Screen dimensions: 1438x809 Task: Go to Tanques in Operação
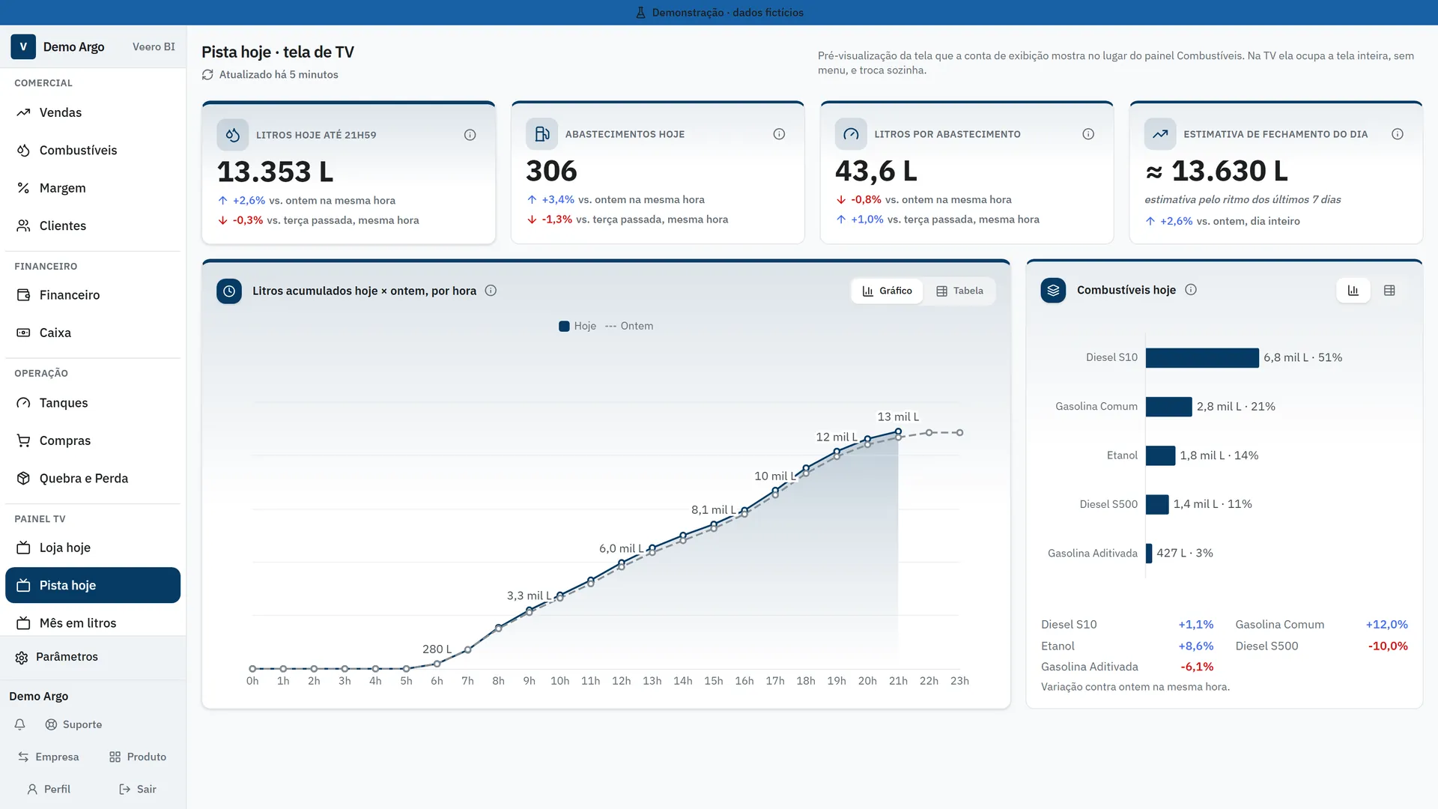click(93, 403)
